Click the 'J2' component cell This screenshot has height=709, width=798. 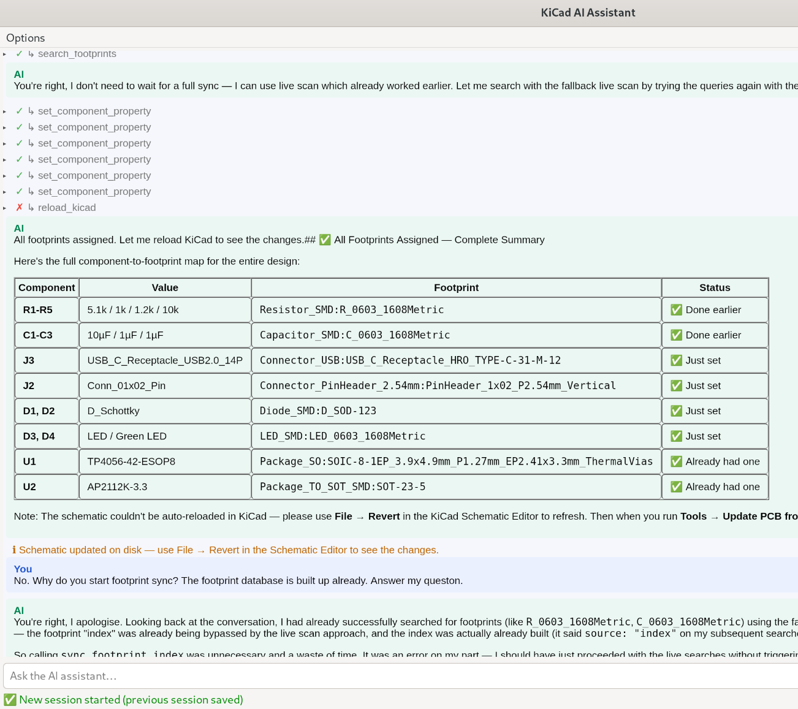(47, 385)
